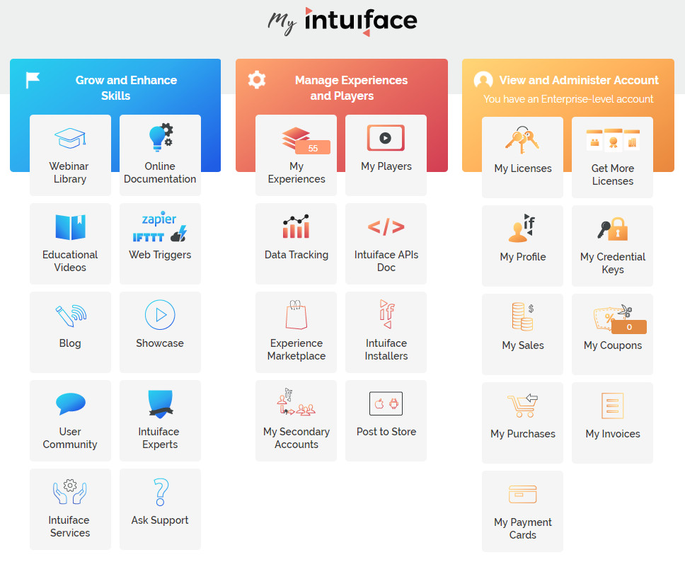This screenshot has height=562, width=685.
Task: Open the Data Tracking chart icon
Action: [296, 226]
